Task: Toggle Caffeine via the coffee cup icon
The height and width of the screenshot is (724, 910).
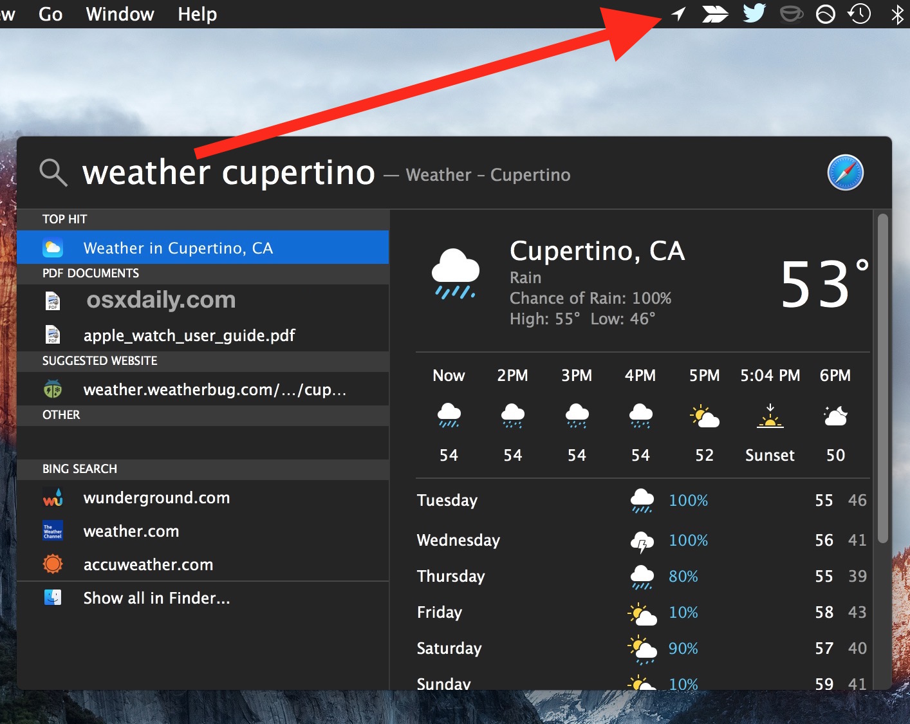Action: click(x=791, y=14)
